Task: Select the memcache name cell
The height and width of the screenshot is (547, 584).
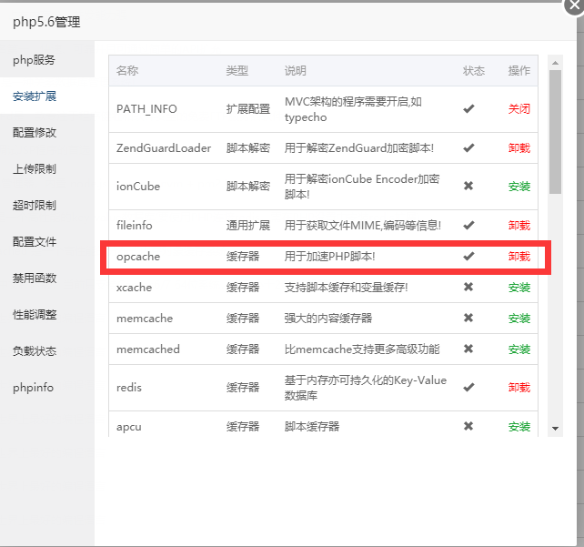Action: (145, 319)
